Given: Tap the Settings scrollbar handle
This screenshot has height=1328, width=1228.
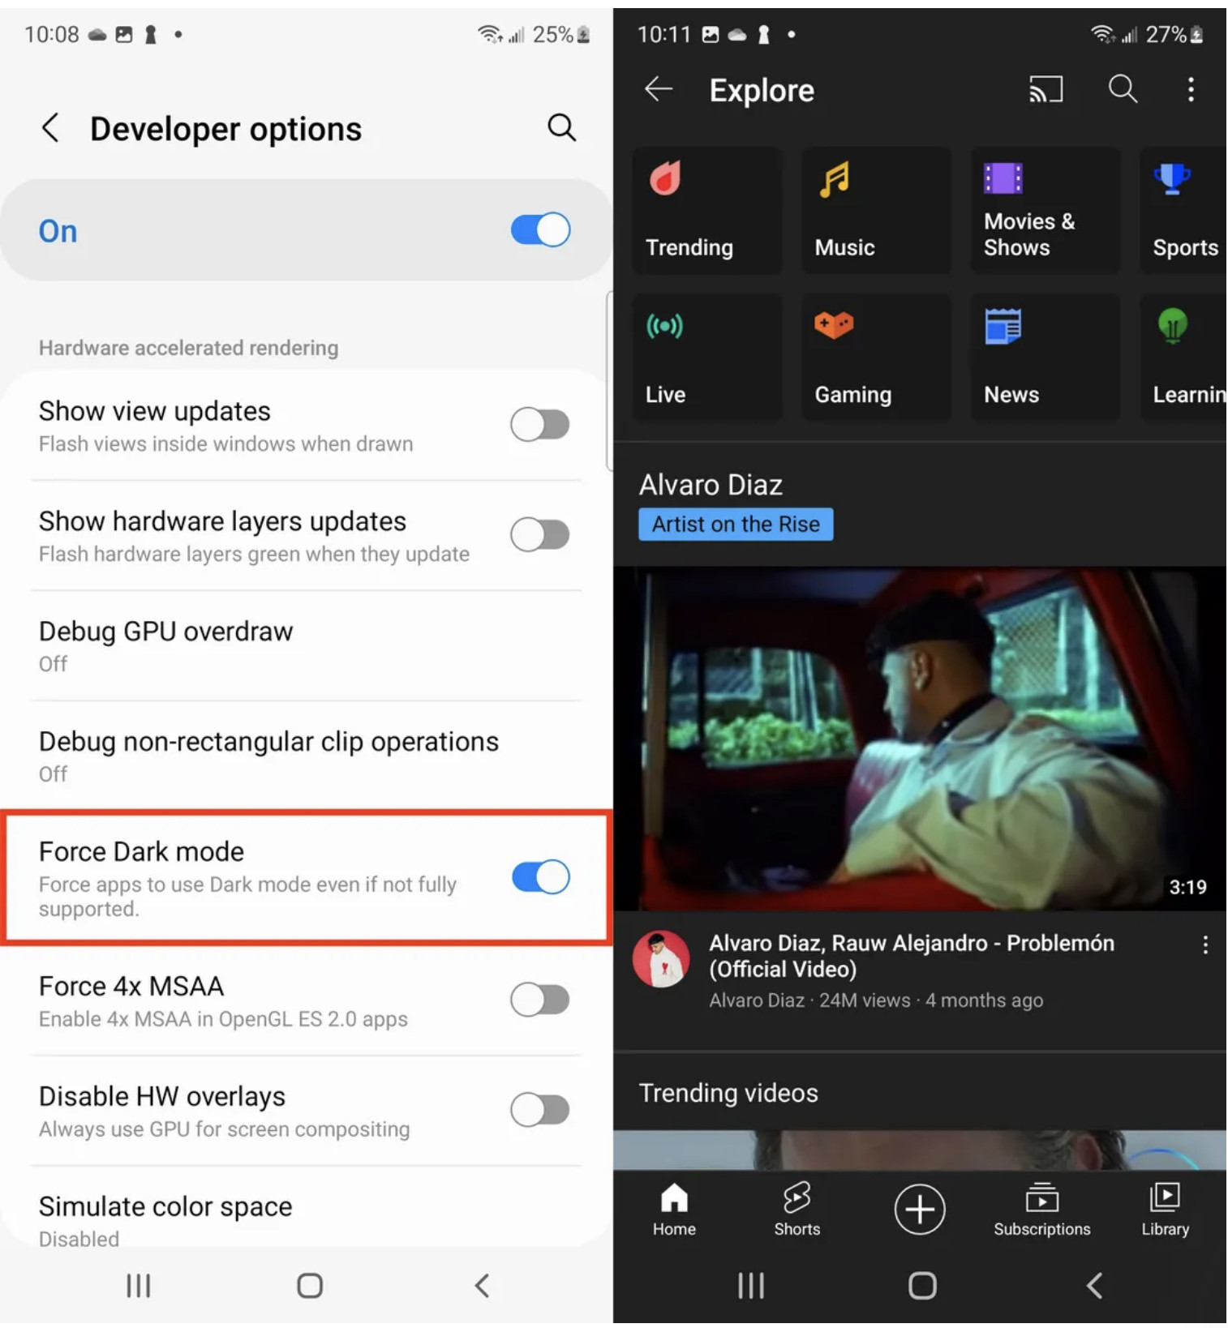Looking at the screenshot, I should coord(609,381).
